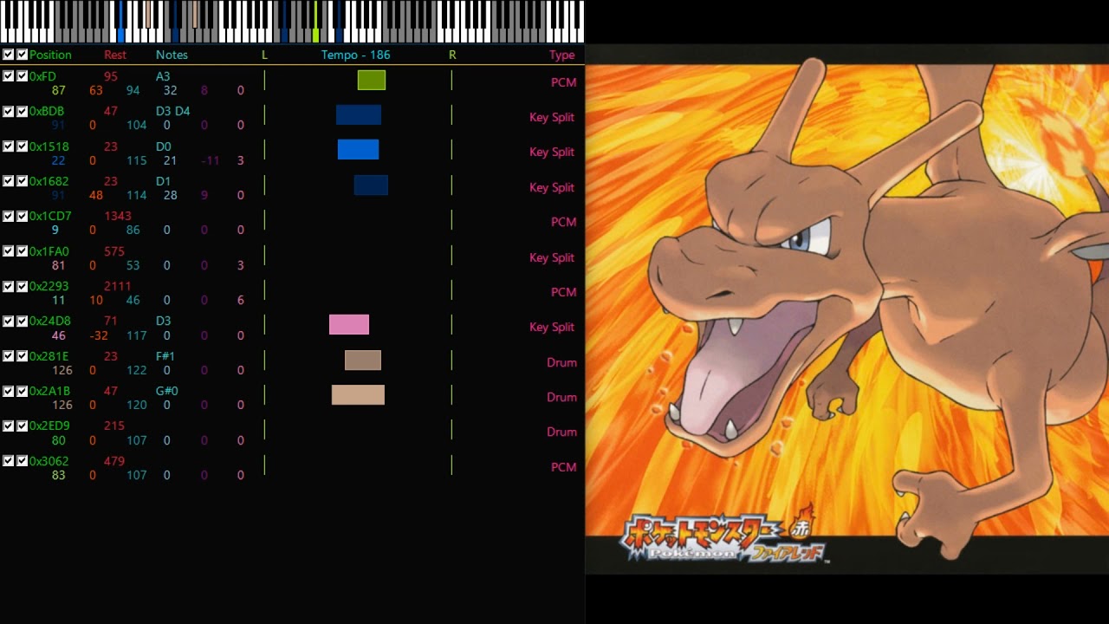The height and width of the screenshot is (624, 1109).
Task: Toggle the left checkbox in the header row
Action: point(8,55)
